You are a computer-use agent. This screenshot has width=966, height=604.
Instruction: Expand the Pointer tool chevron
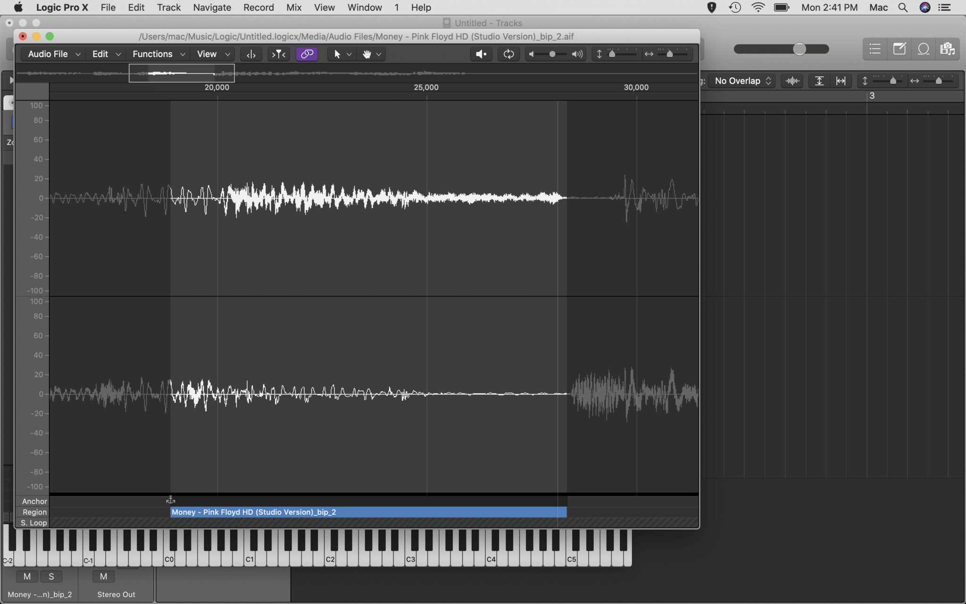[350, 54]
